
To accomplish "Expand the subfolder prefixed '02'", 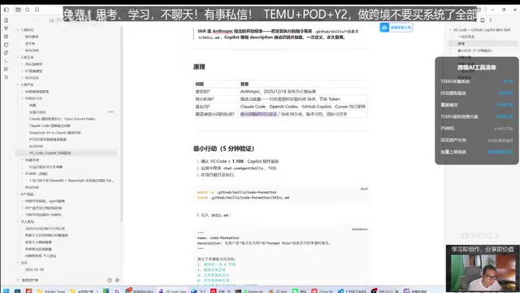I will [x=22, y=78].
